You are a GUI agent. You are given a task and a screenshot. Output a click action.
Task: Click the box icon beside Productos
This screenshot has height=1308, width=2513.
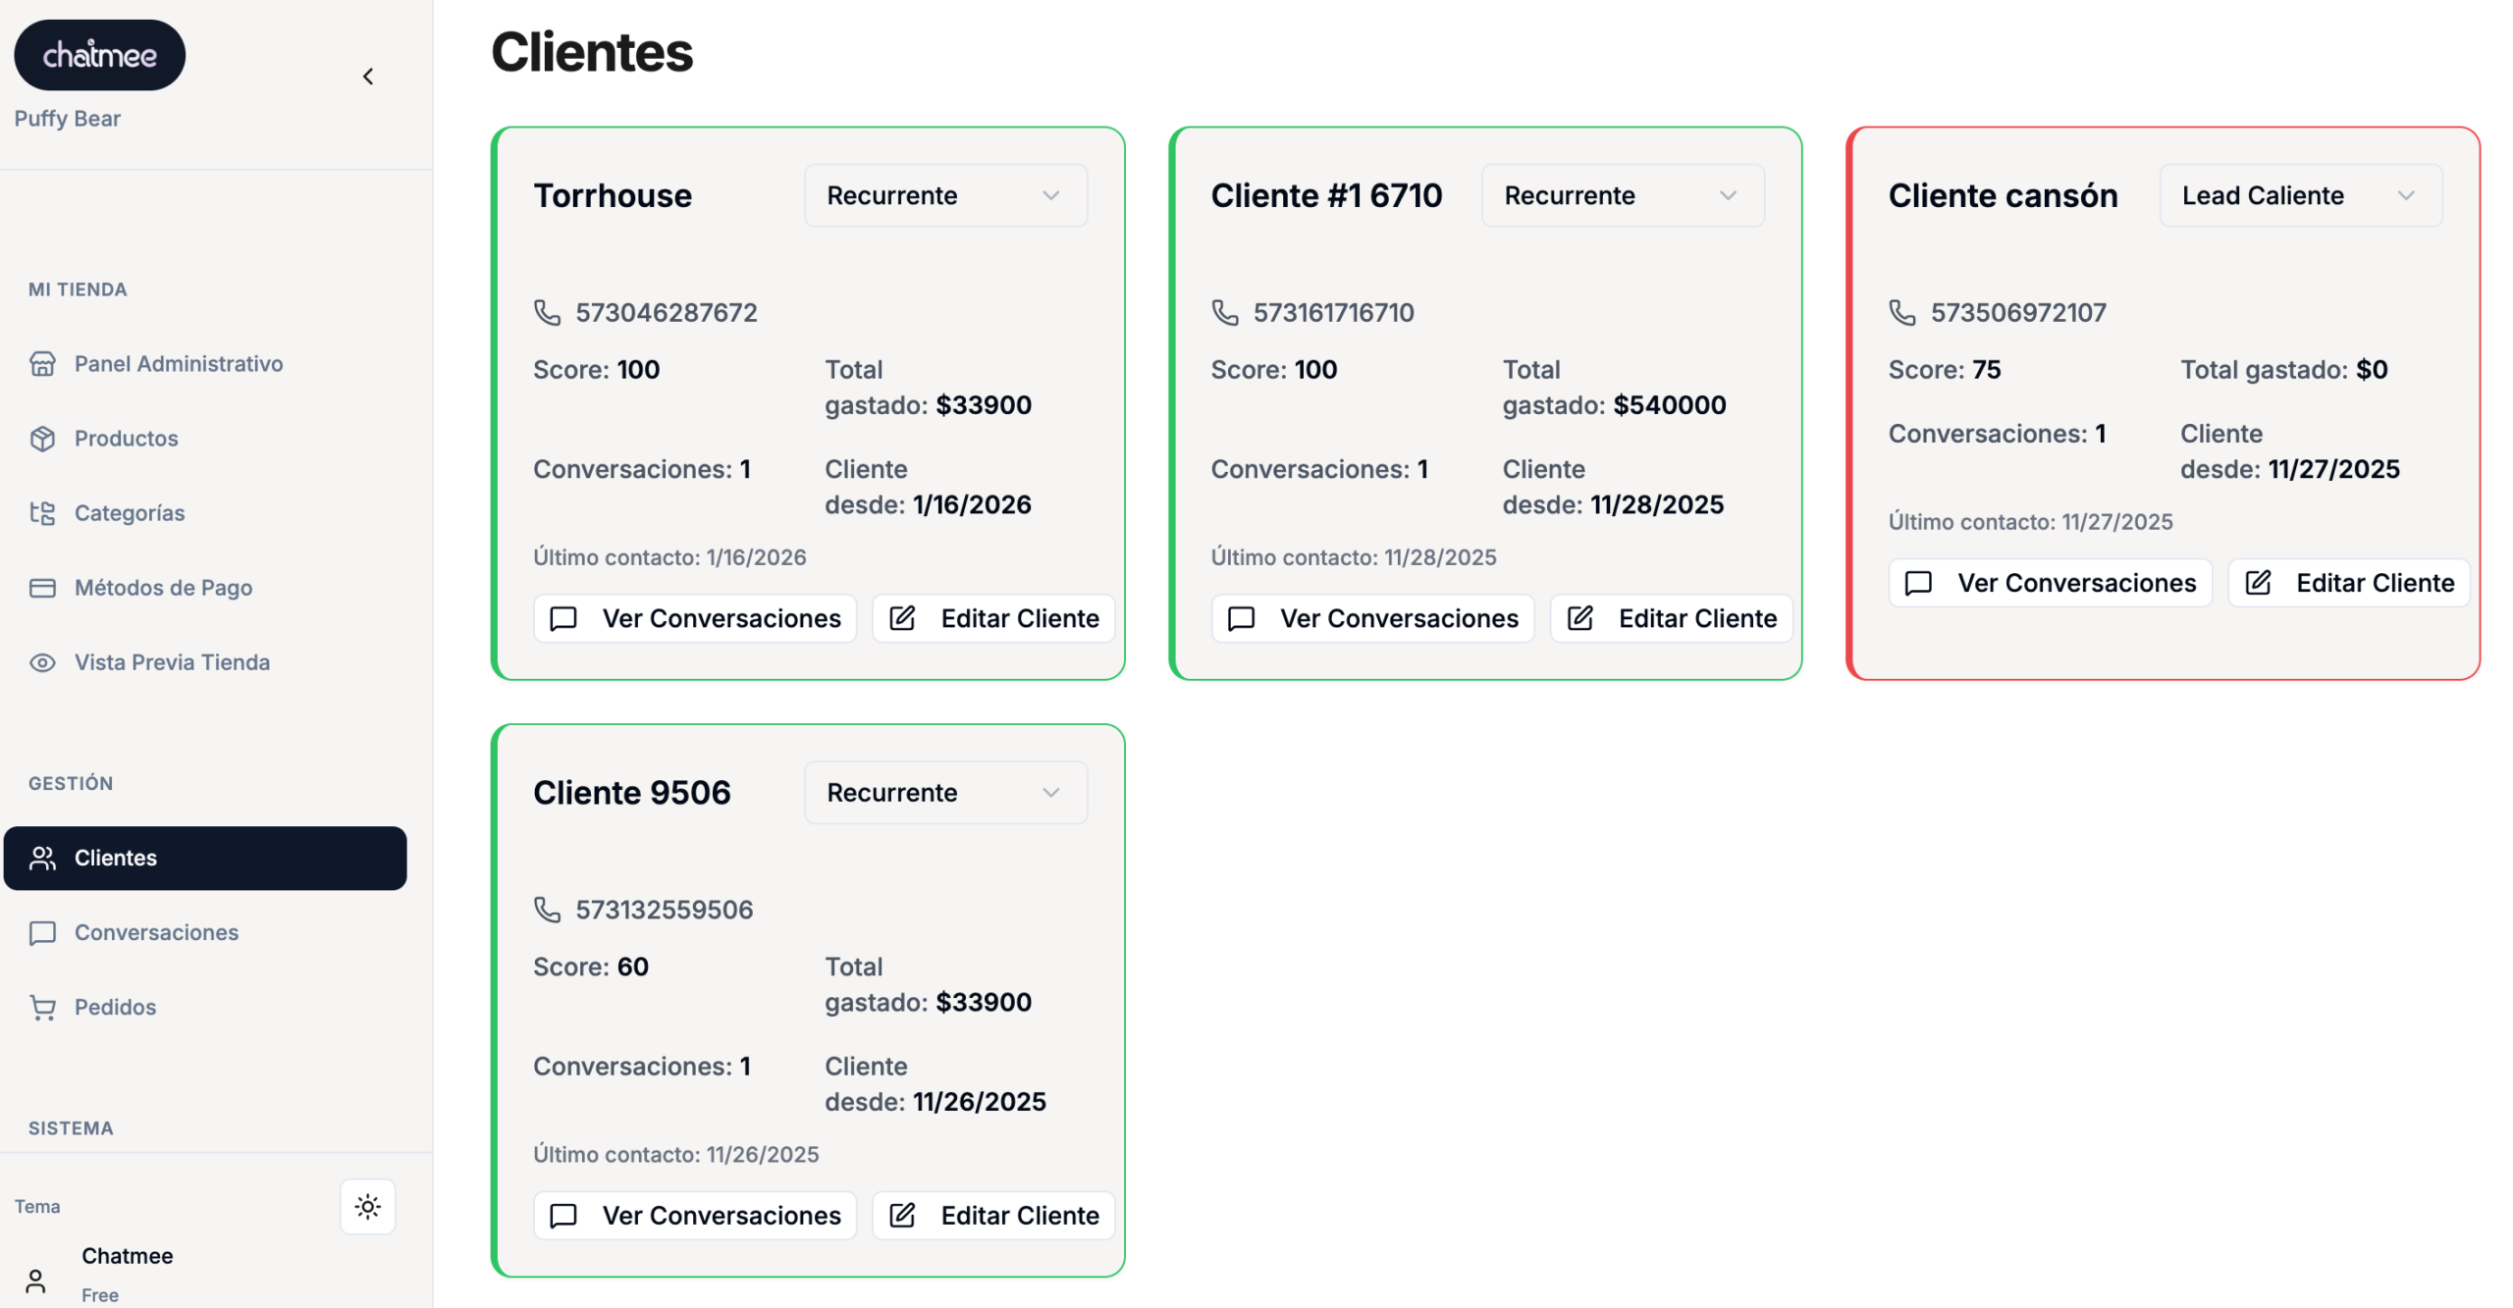[42, 439]
